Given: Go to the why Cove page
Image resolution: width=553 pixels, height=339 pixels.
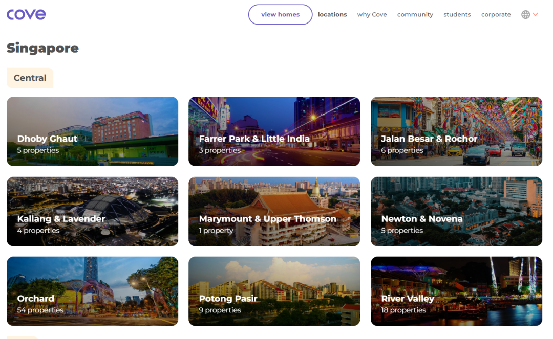Looking at the screenshot, I should tap(372, 15).
